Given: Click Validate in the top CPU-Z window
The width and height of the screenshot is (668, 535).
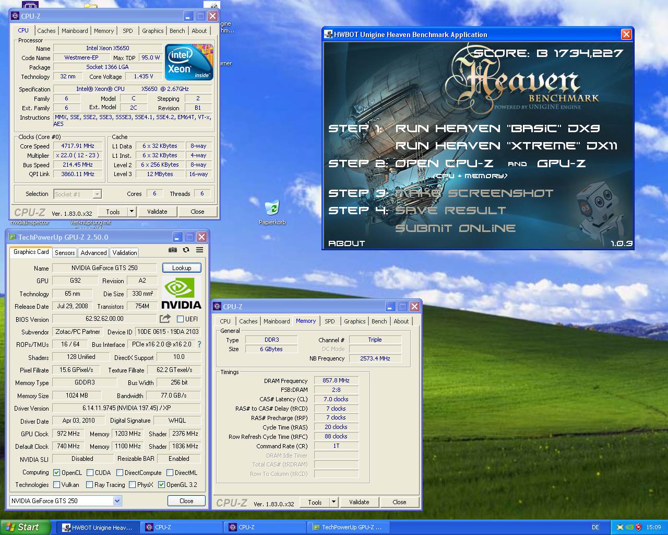Looking at the screenshot, I should (157, 212).
